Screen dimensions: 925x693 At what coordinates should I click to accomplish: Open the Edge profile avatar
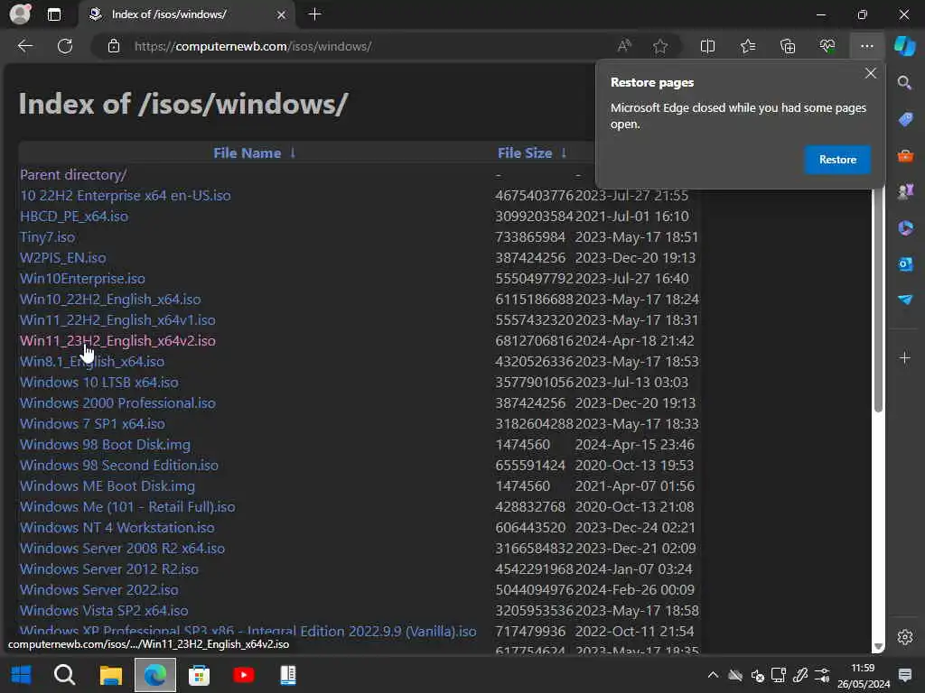[20, 14]
